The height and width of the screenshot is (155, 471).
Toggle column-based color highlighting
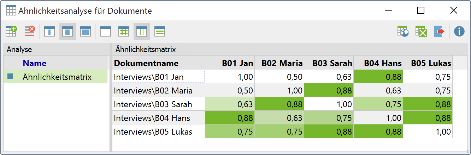pos(142,32)
